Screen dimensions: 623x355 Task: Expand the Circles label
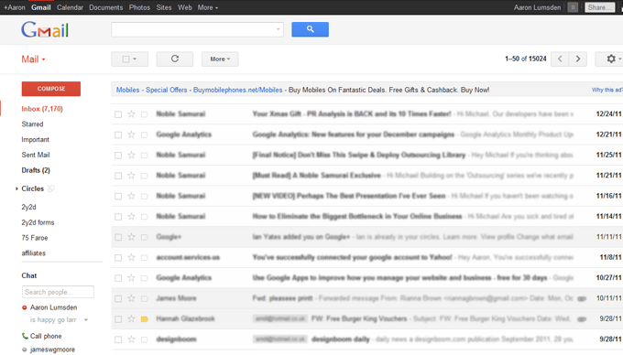pyautogui.click(x=16, y=188)
